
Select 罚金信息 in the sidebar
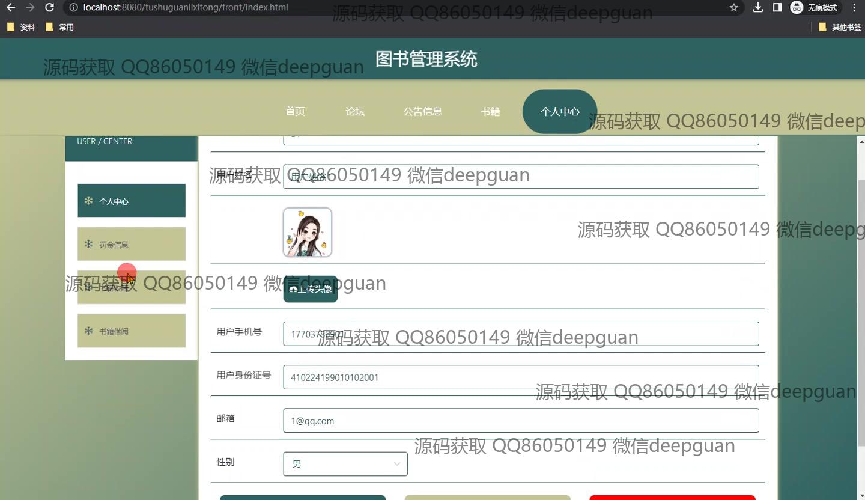pos(132,244)
